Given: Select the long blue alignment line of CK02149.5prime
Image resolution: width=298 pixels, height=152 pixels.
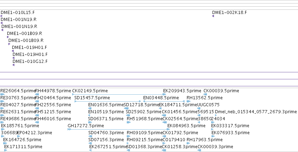Looking at the screenshot, I should pos(119,94).
